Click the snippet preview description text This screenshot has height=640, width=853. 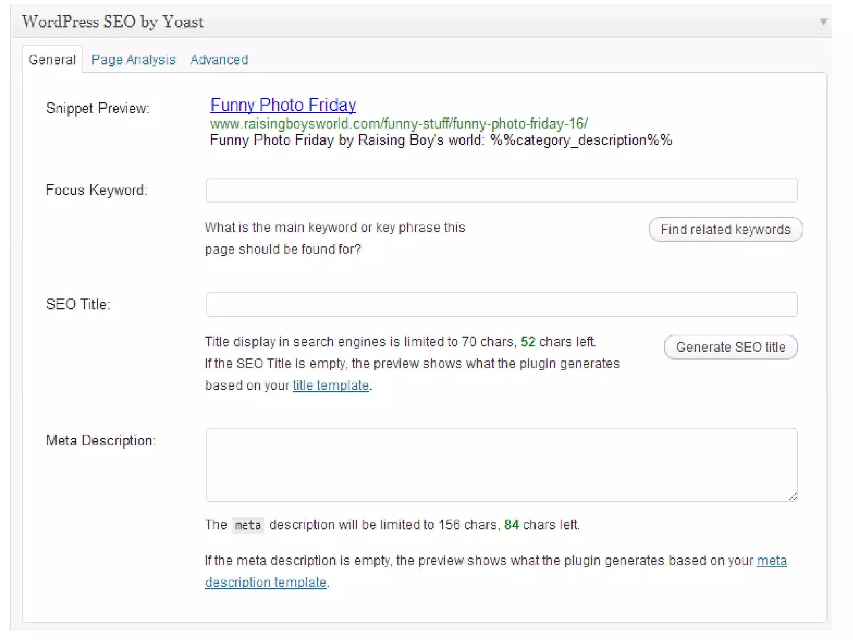[441, 140]
